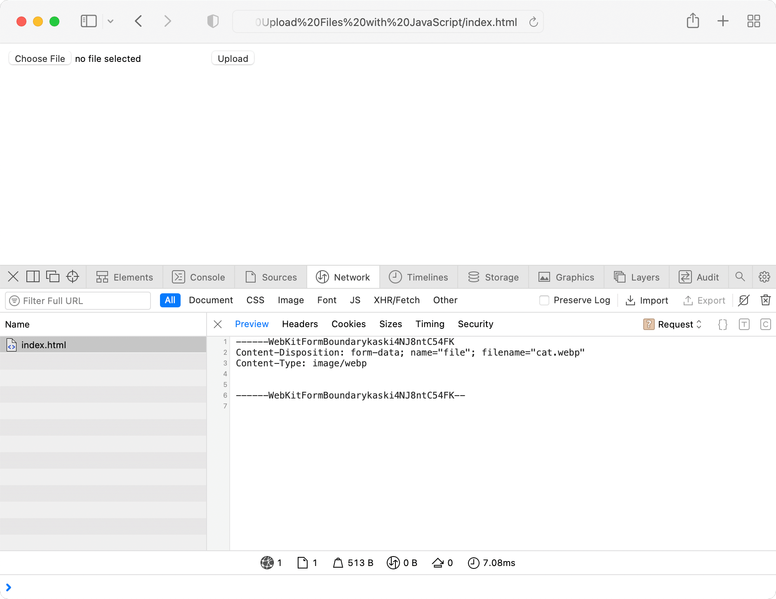Image resolution: width=776 pixels, height=599 pixels.
Task: Click the Upload button
Action: pyautogui.click(x=233, y=58)
